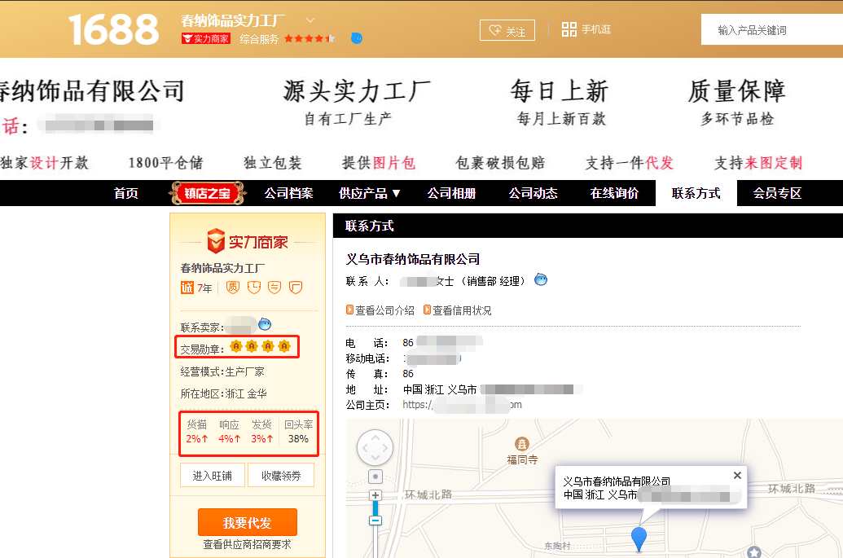843x558 pixels.
Task: Open 公司档案 tab
Action: tap(288, 193)
